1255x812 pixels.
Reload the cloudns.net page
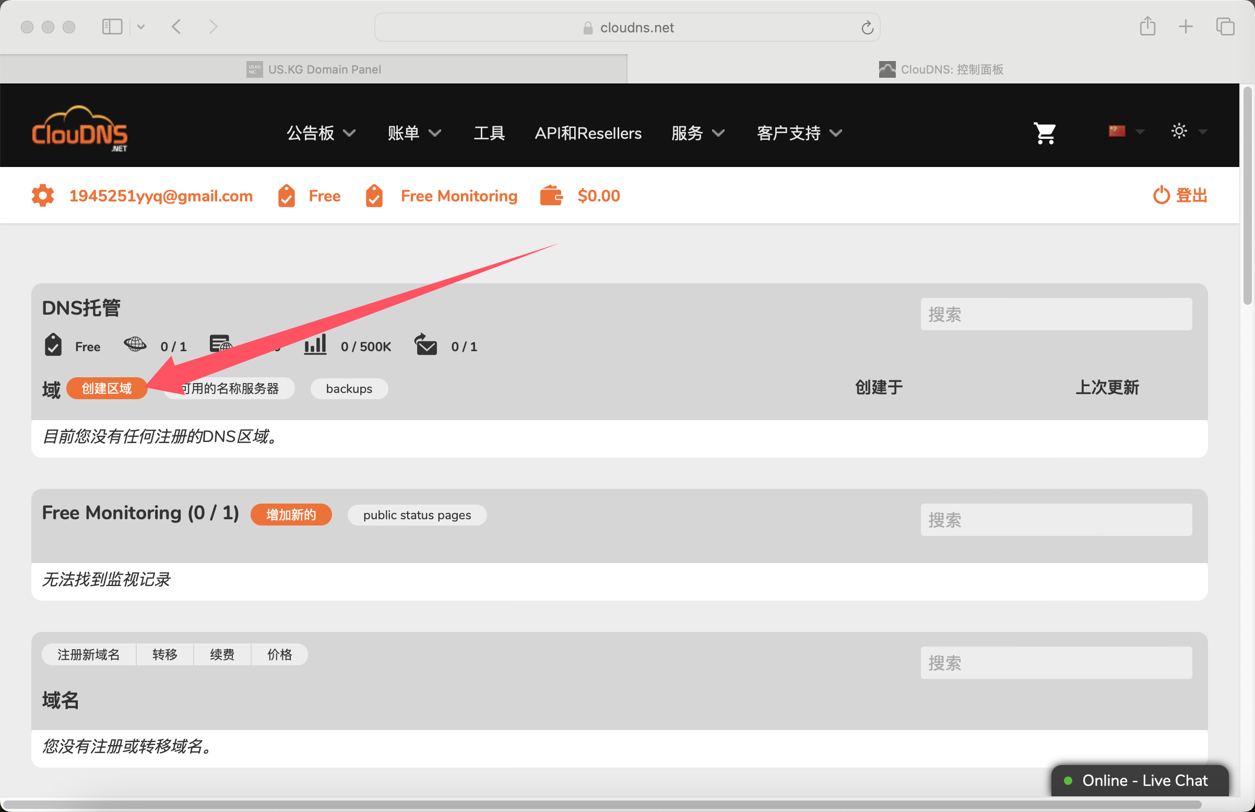coord(867,28)
